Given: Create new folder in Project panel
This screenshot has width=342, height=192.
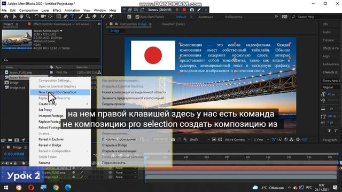Looking at the screenshot, I should pyautogui.click(x=10, y=140).
